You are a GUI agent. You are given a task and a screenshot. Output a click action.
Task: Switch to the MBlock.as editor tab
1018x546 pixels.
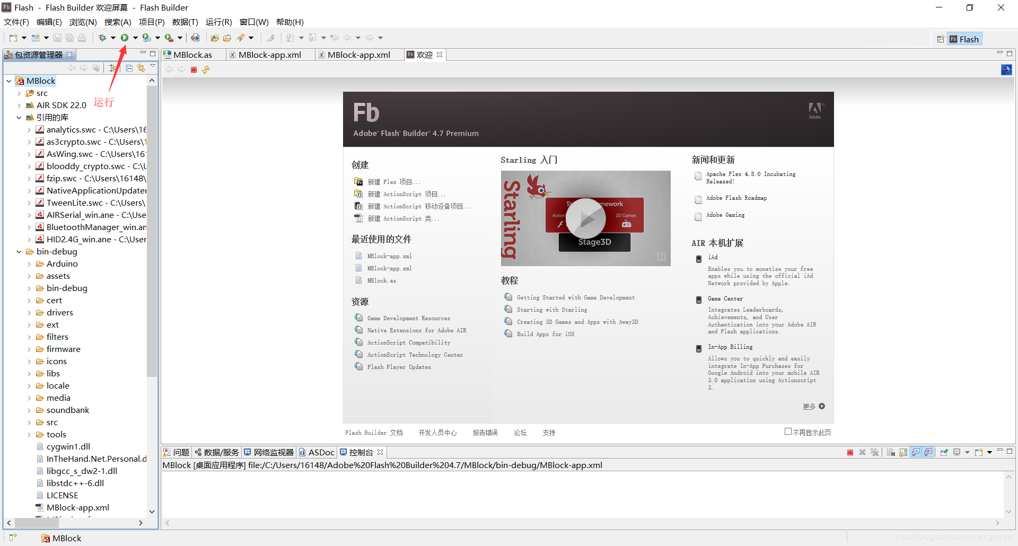click(193, 55)
